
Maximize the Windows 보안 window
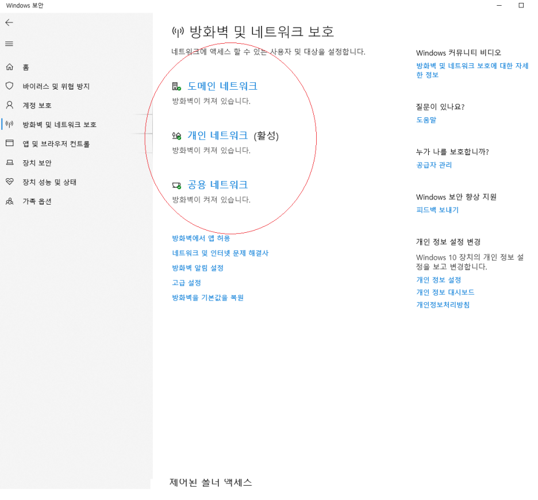521,6
